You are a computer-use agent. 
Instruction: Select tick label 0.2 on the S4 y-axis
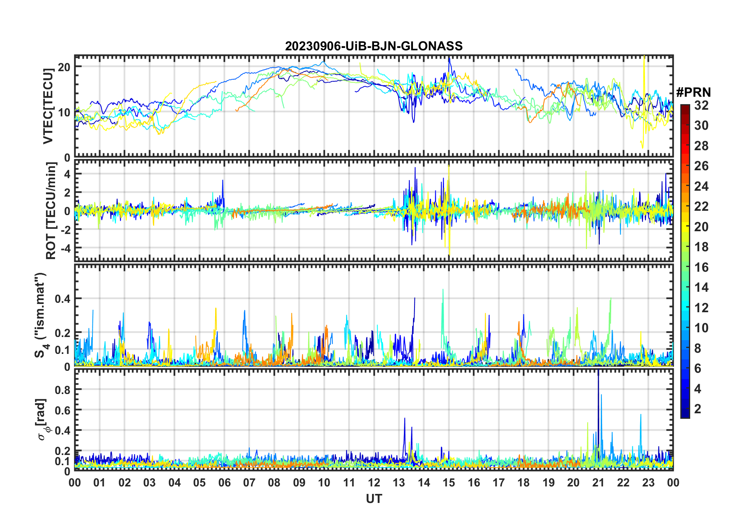click(x=63, y=333)
